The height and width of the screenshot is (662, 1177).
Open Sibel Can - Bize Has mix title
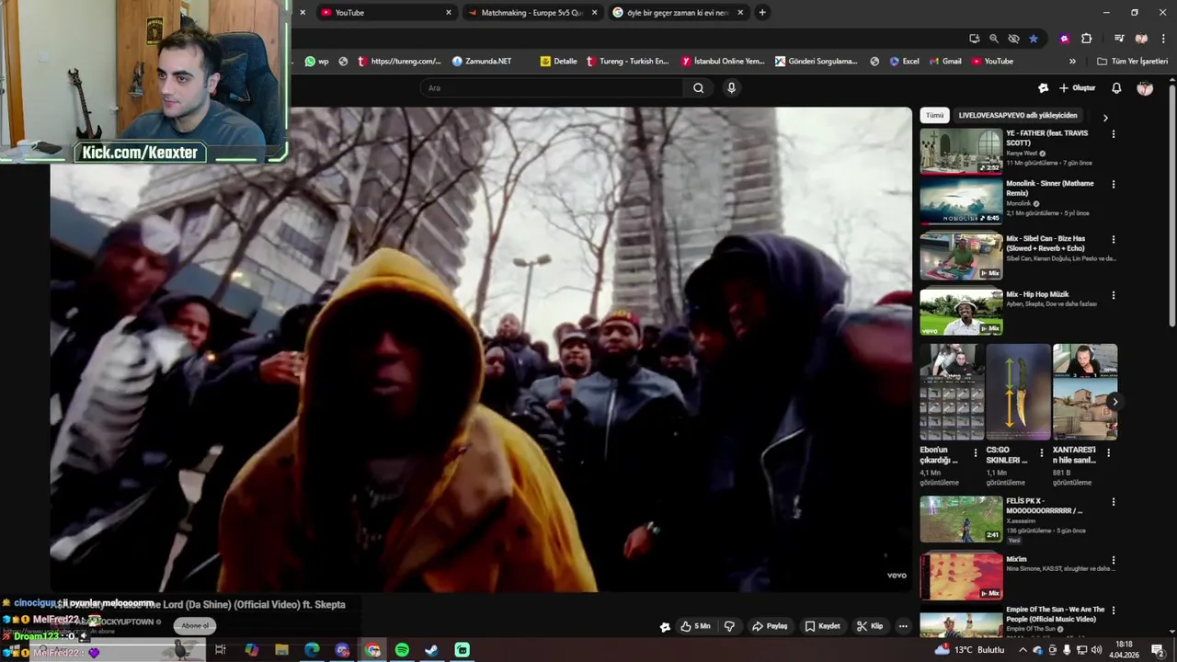1046,244
